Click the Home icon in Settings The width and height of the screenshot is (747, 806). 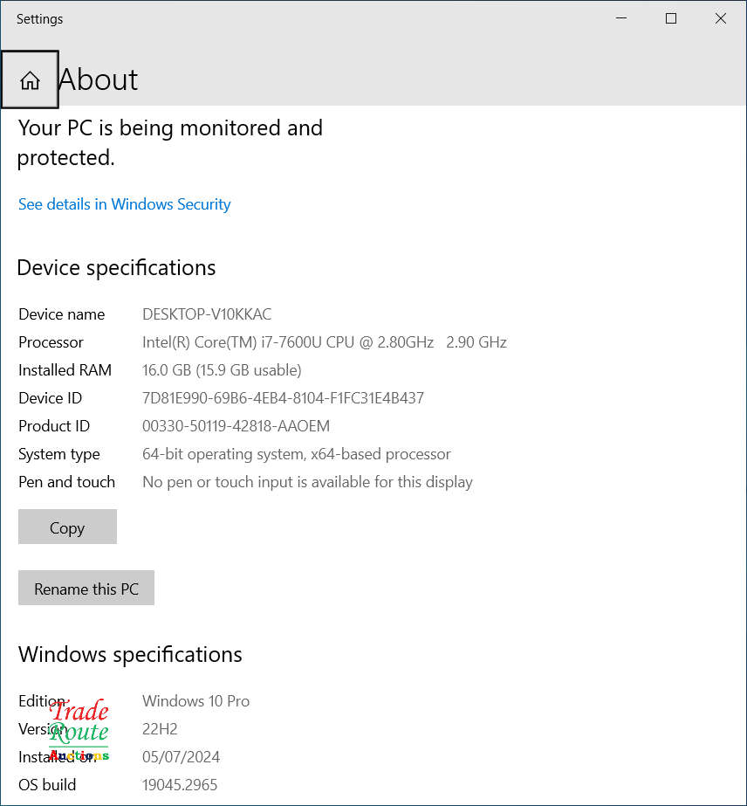(x=30, y=80)
